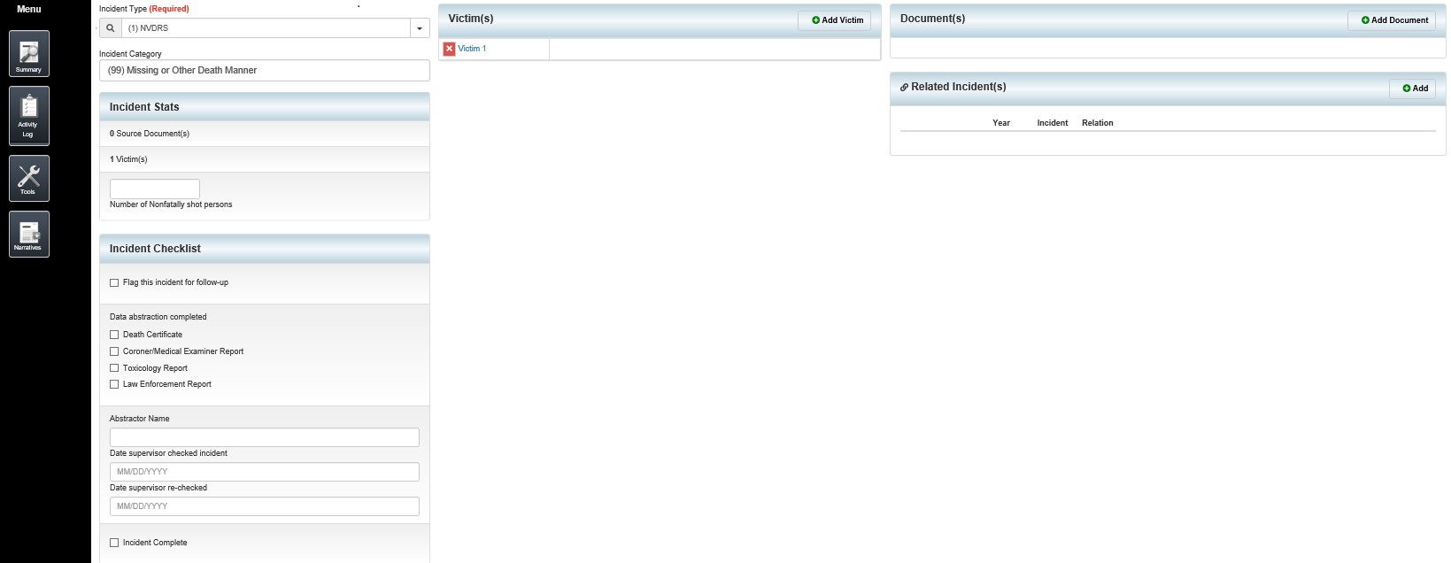Image resolution: width=1451 pixels, height=563 pixels.
Task: Enable the Toxicology Report checkbox
Action: tap(114, 368)
